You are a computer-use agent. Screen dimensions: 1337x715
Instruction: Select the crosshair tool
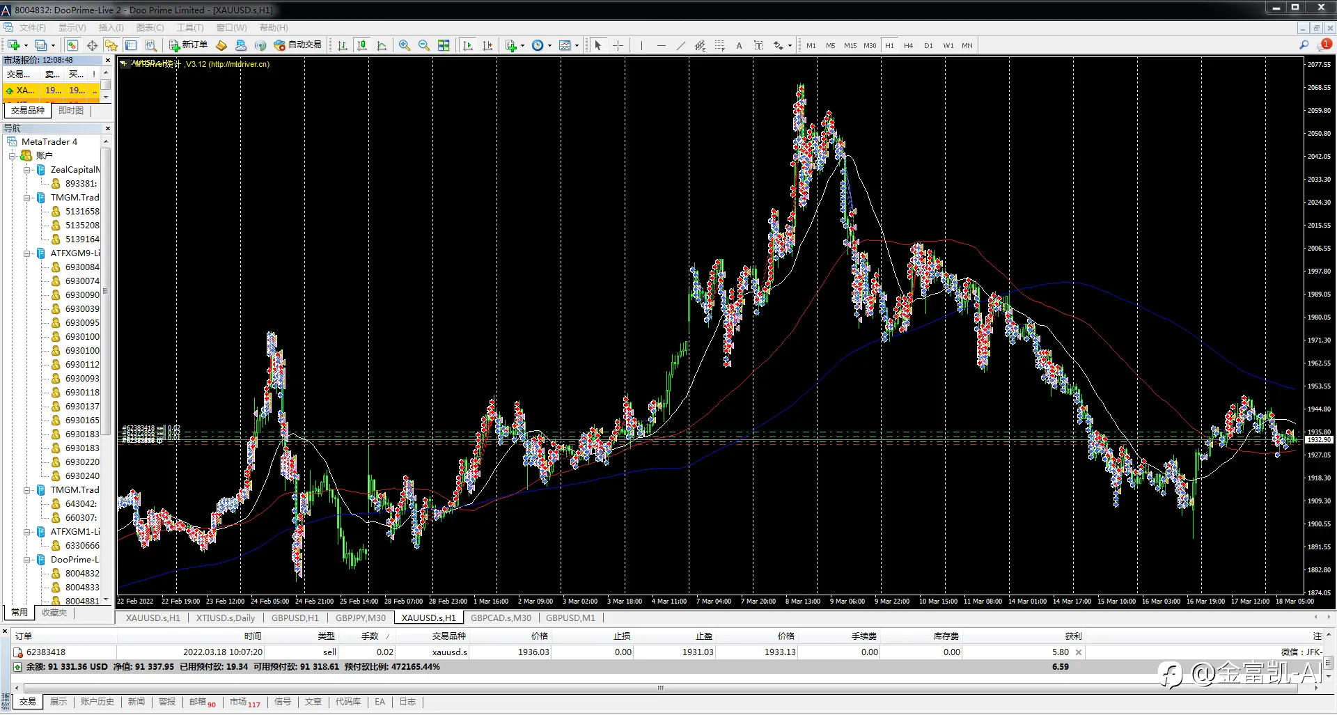click(x=618, y=45)
